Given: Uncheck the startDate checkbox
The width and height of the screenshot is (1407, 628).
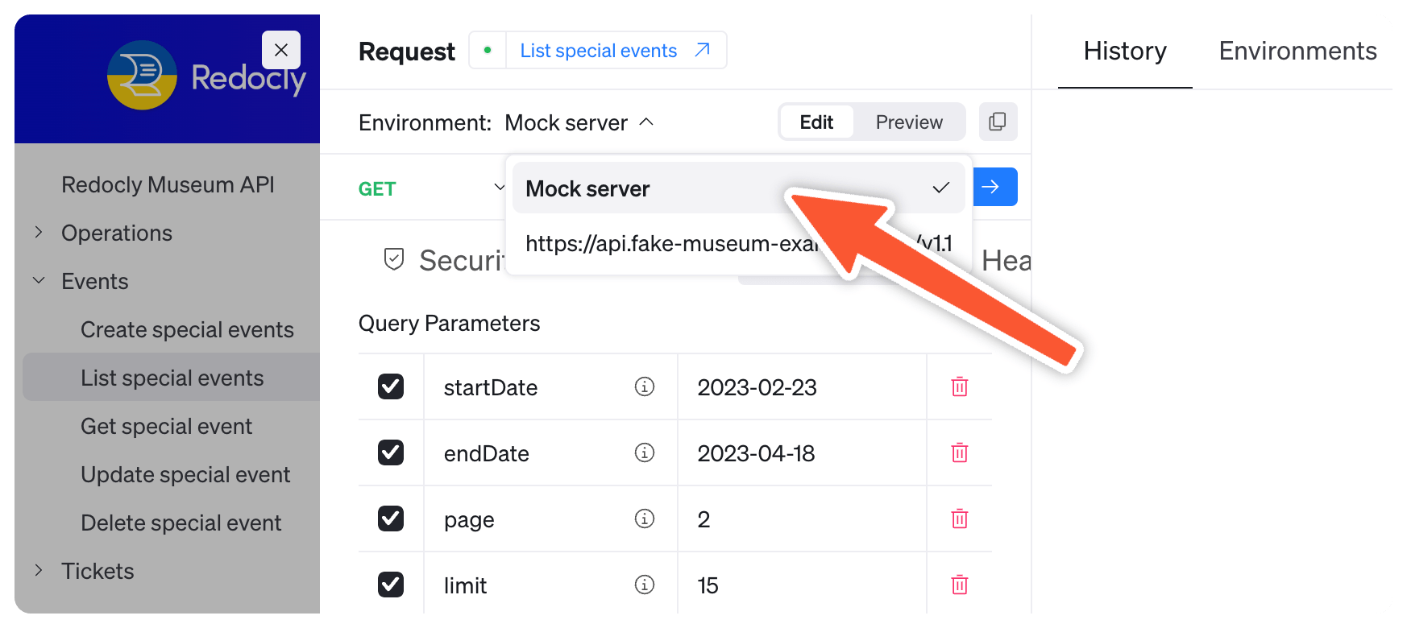Looking at the screenshot, I should [391, 386].
